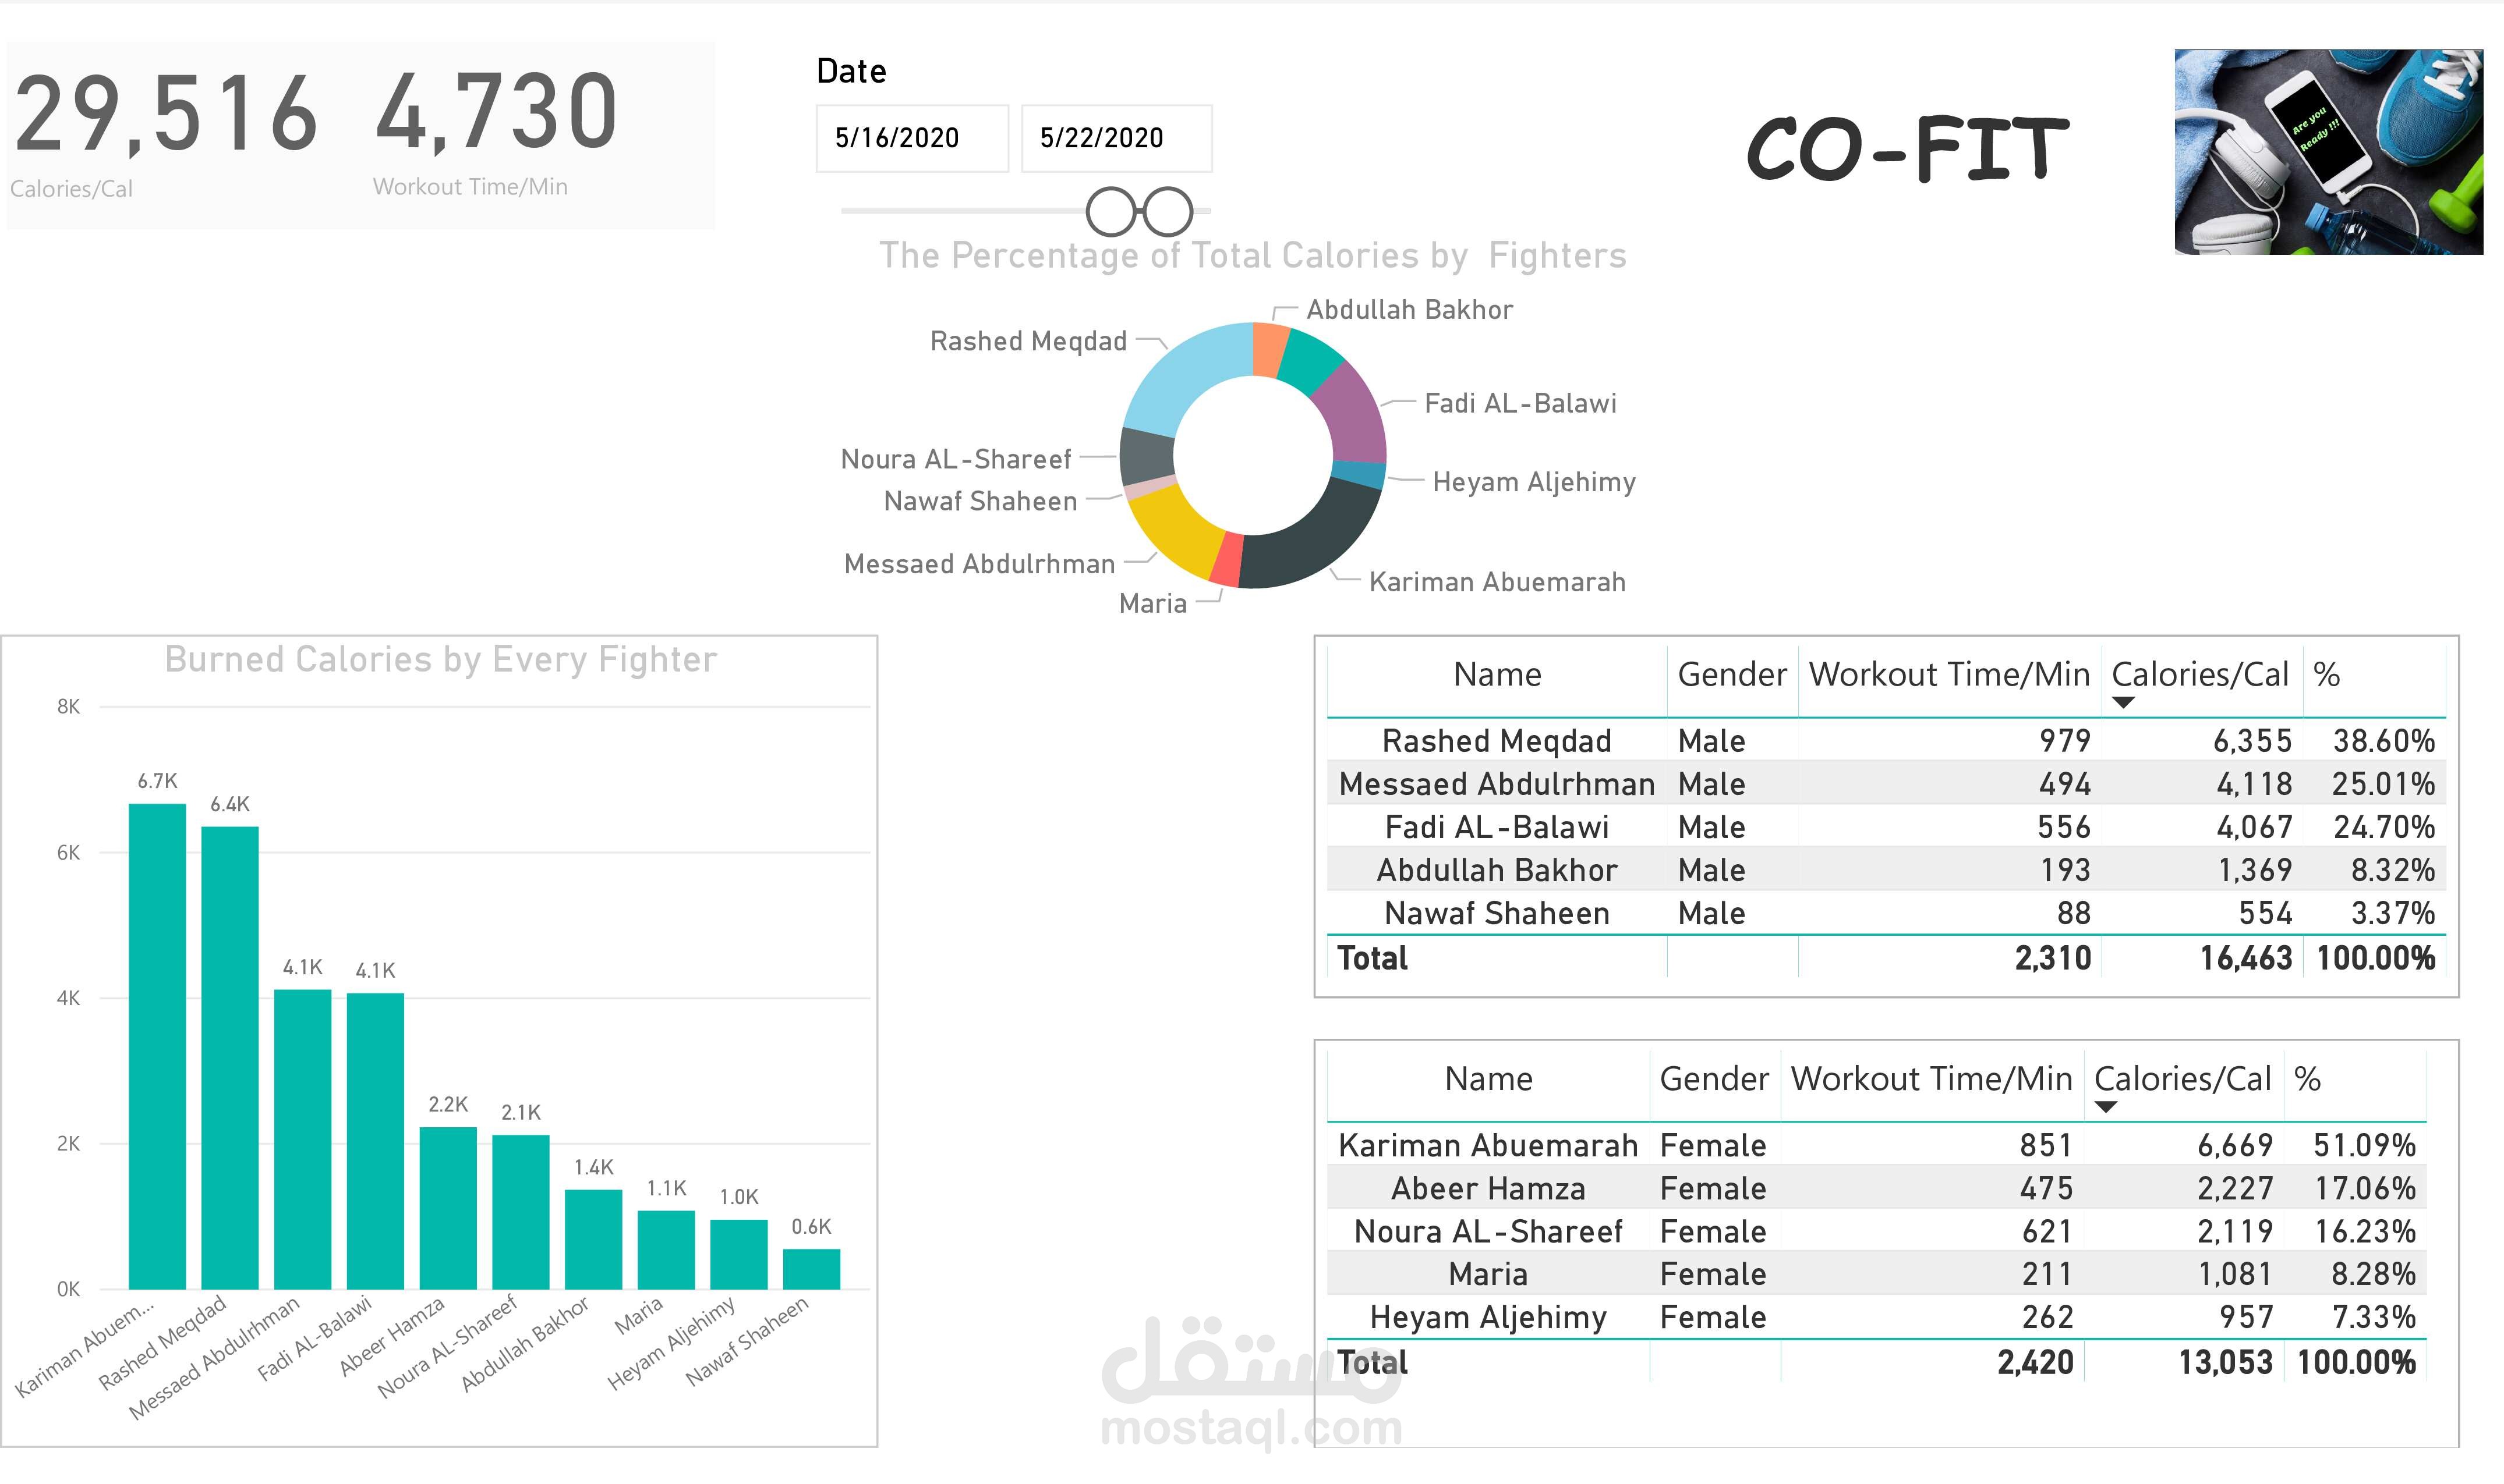The image size is (2504, 1484).
Task: Sort male table by Gender header
Action: click(x=1732, y=675)
